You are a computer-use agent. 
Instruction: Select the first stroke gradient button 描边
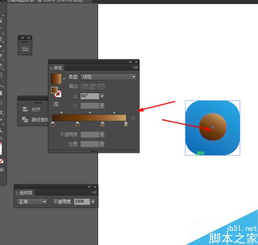coord(84,86)
